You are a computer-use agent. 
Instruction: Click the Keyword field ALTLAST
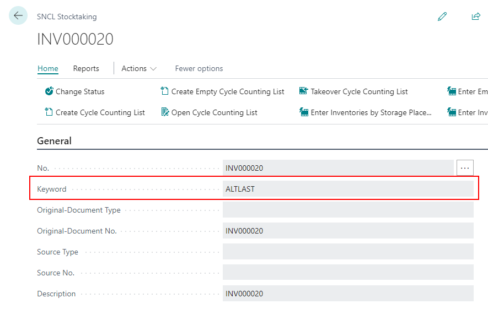348,189
